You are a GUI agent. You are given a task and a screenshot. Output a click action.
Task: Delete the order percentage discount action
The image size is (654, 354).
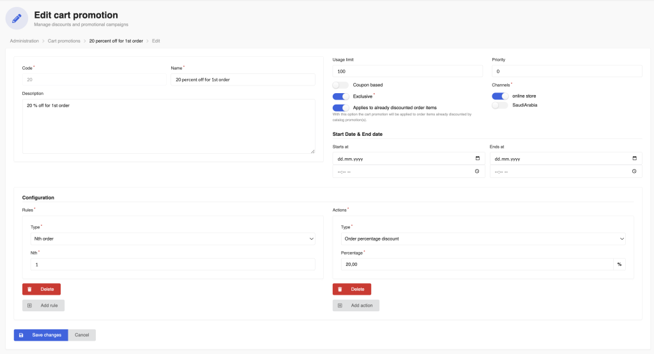352,289
